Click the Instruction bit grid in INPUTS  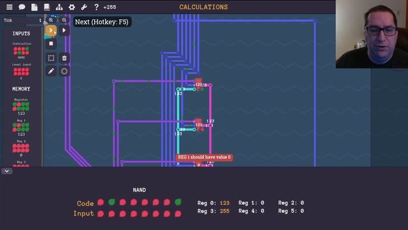(21, 51)
